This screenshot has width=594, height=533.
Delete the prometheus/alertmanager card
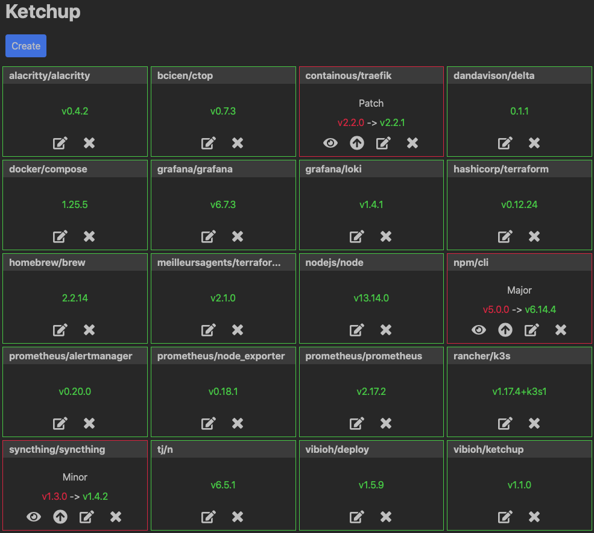pyautogui.click(x=89, y=423)
